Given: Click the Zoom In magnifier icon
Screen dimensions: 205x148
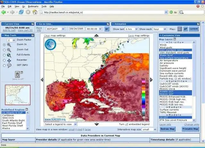Looking at the screenshot, I should coord(9,45).
